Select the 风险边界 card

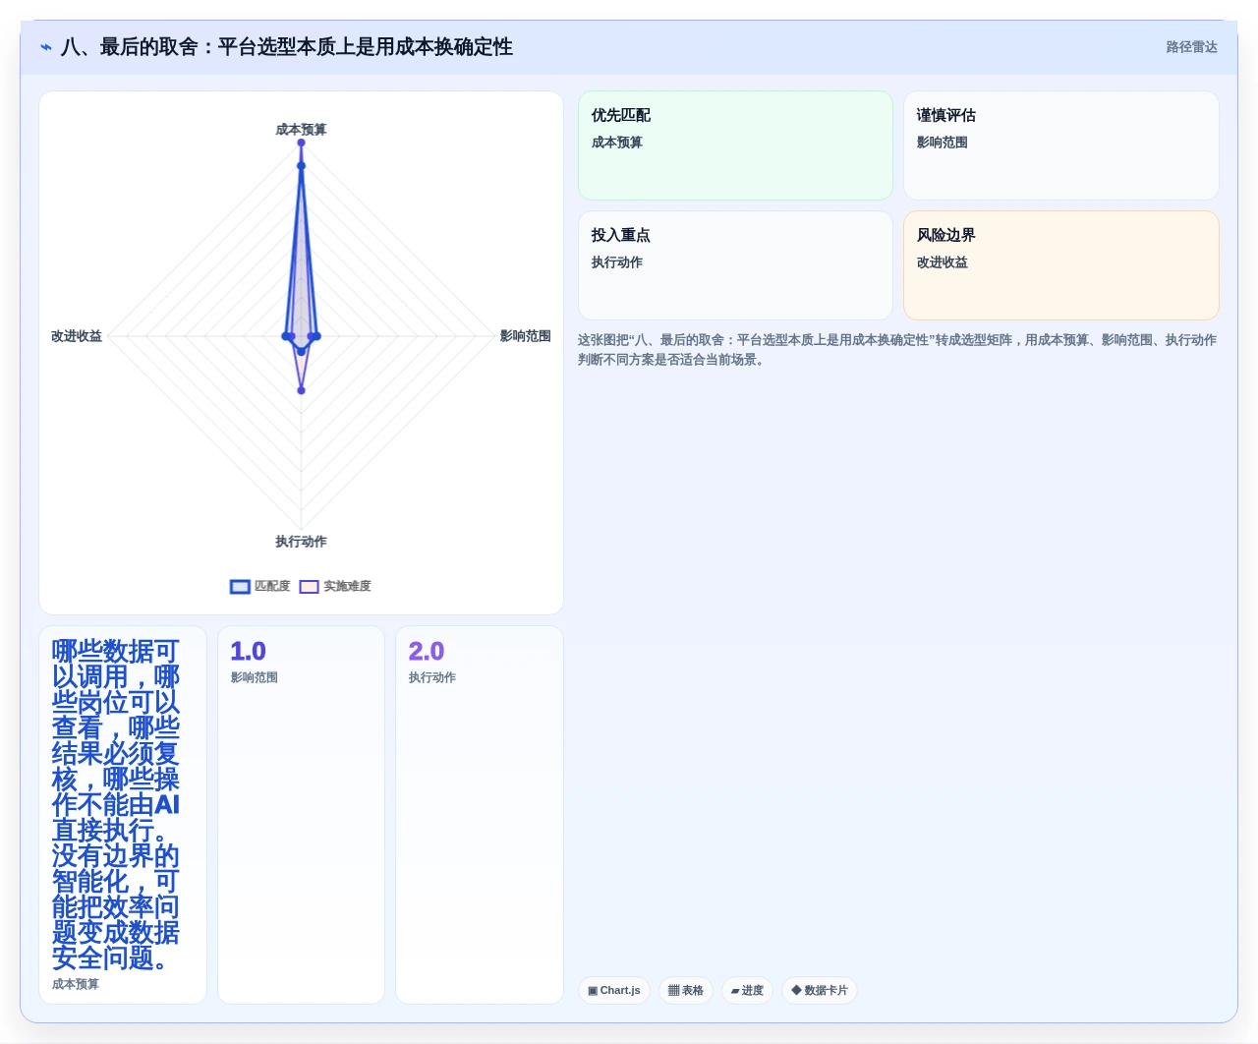(x=1061, y=265)
